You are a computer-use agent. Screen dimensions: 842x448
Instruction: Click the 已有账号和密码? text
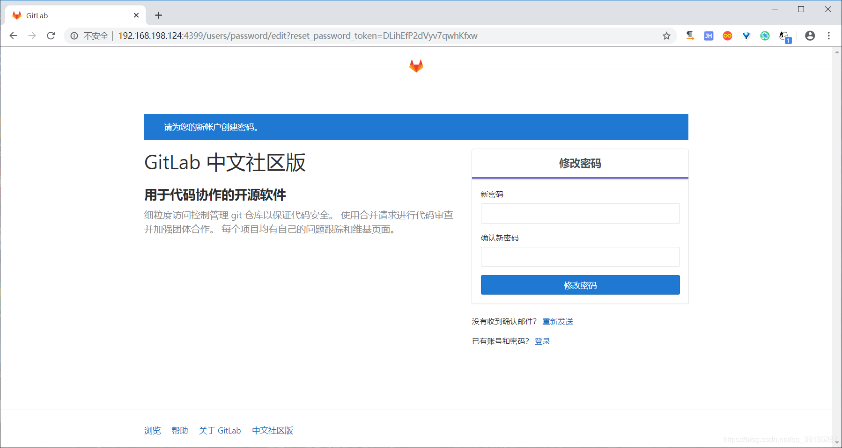click(x=501, y=341)
